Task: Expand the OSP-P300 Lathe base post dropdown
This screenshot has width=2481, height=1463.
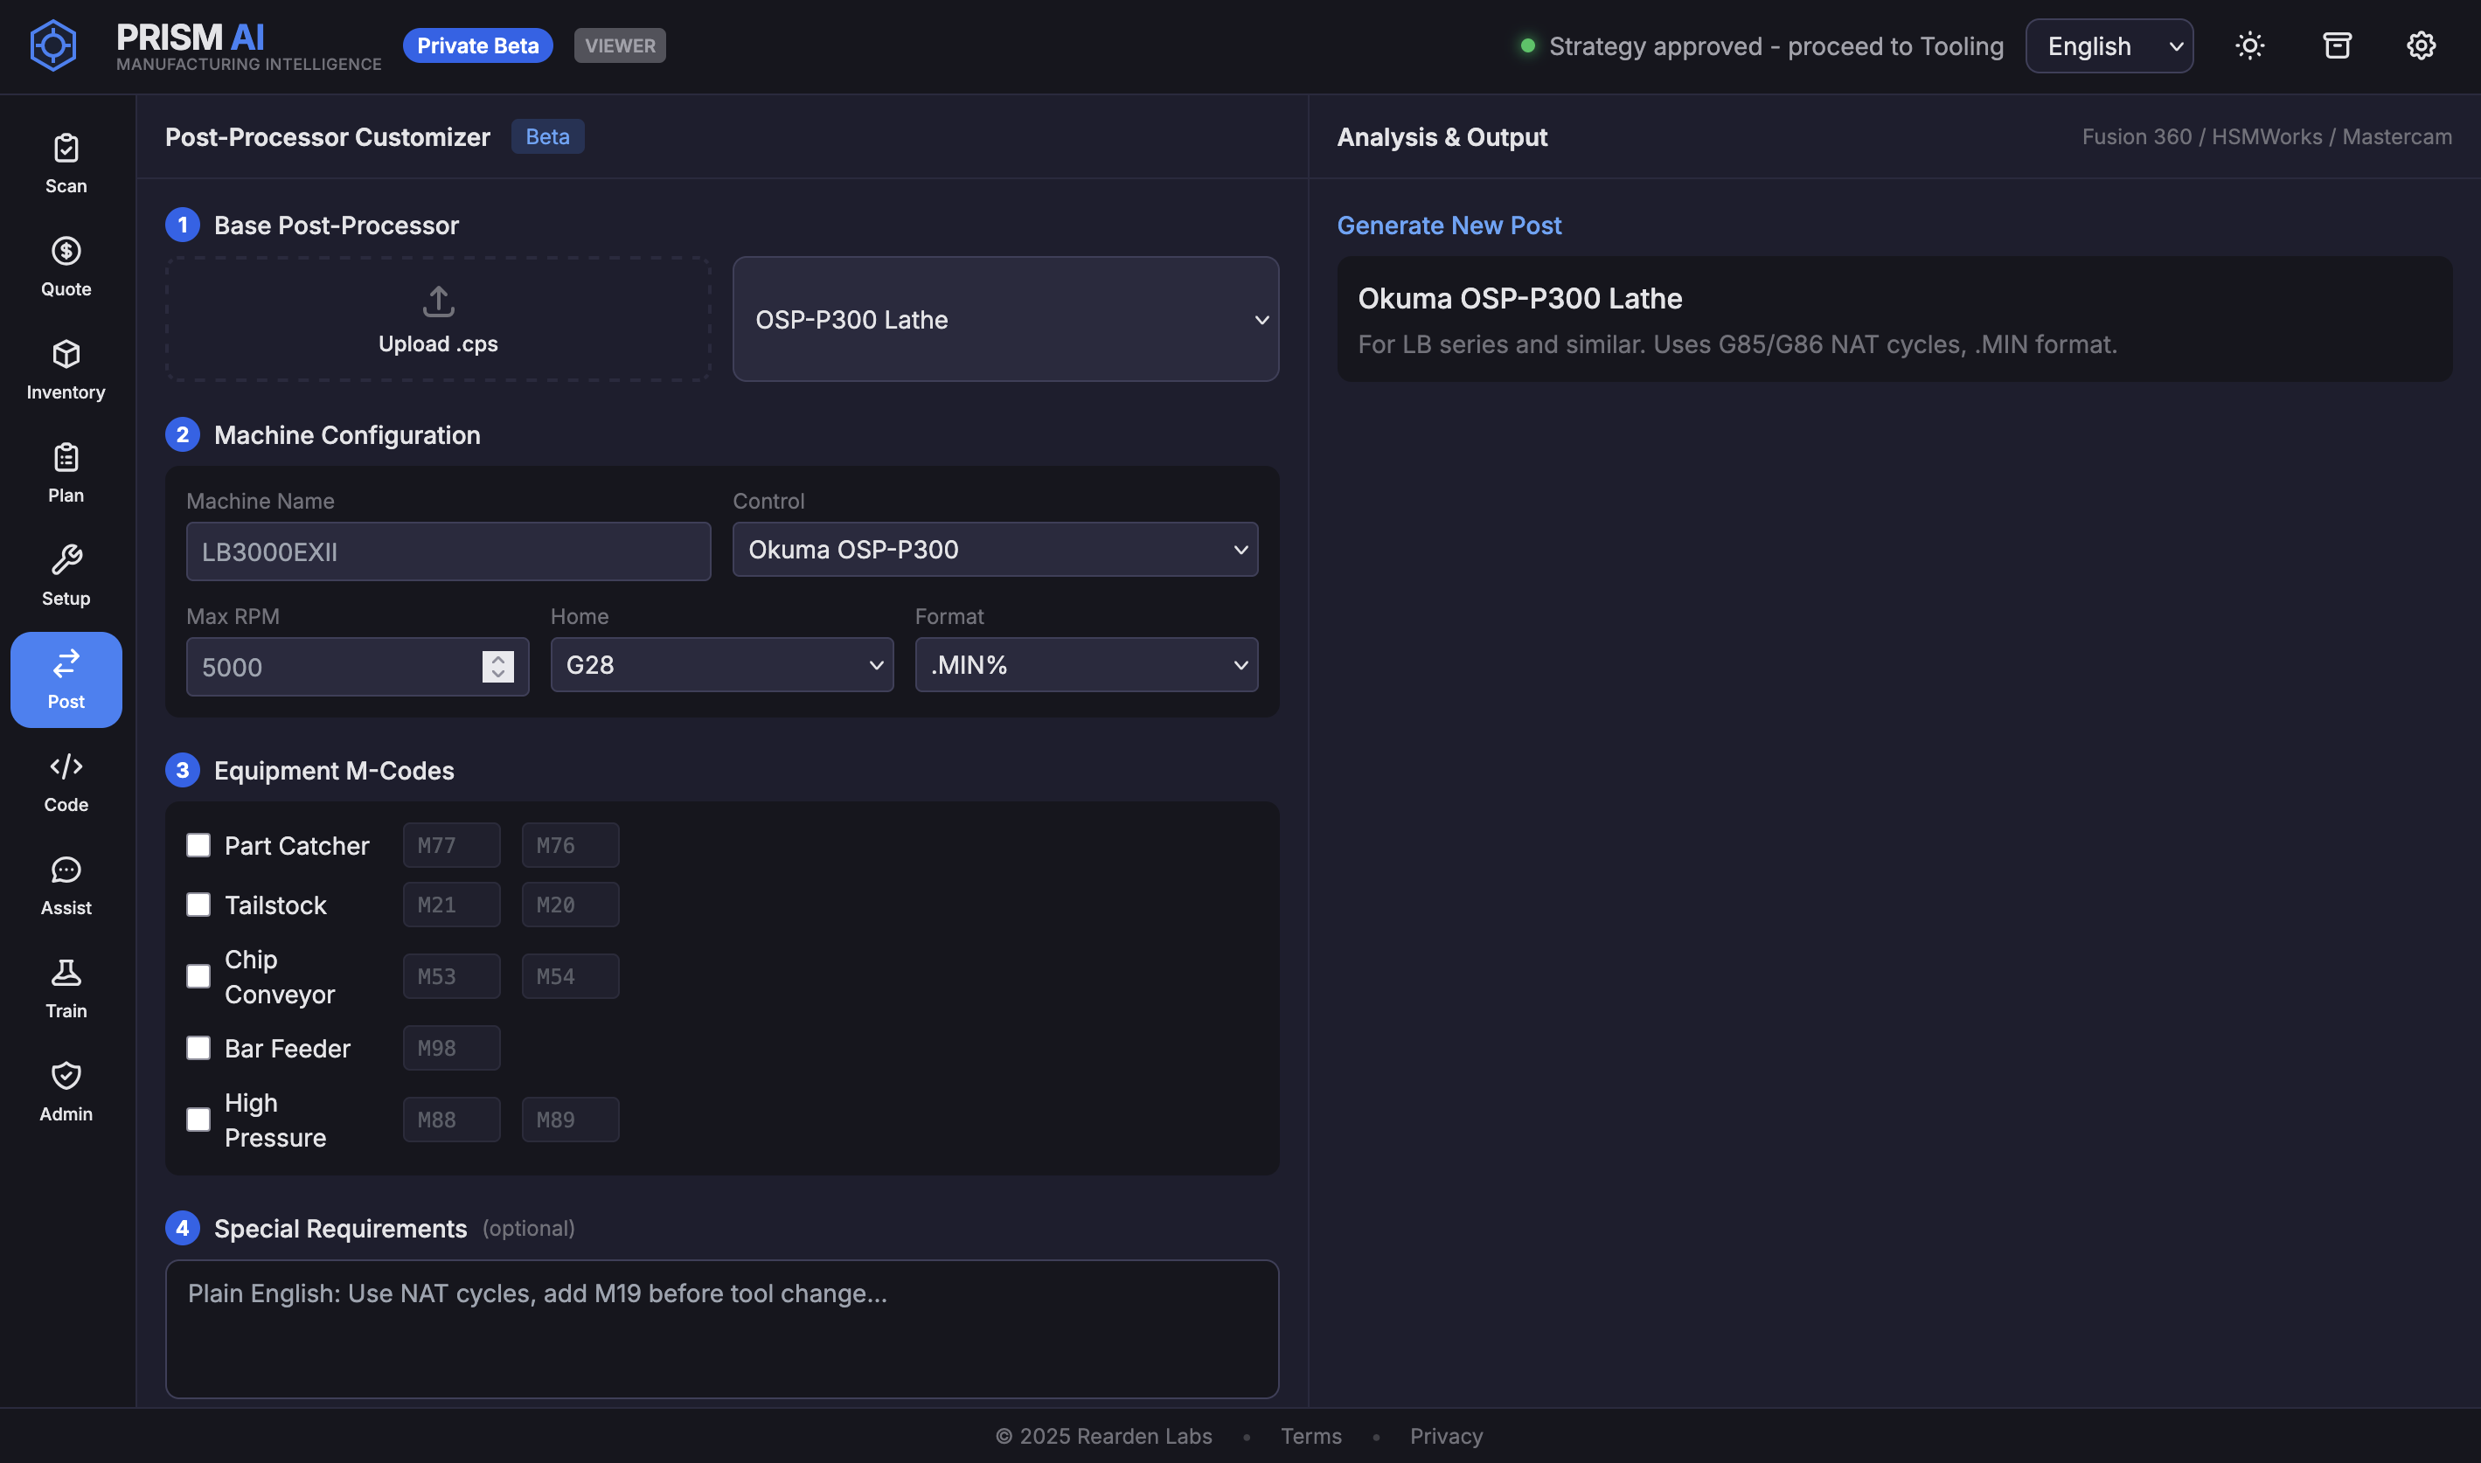Action: point(1004,319)
